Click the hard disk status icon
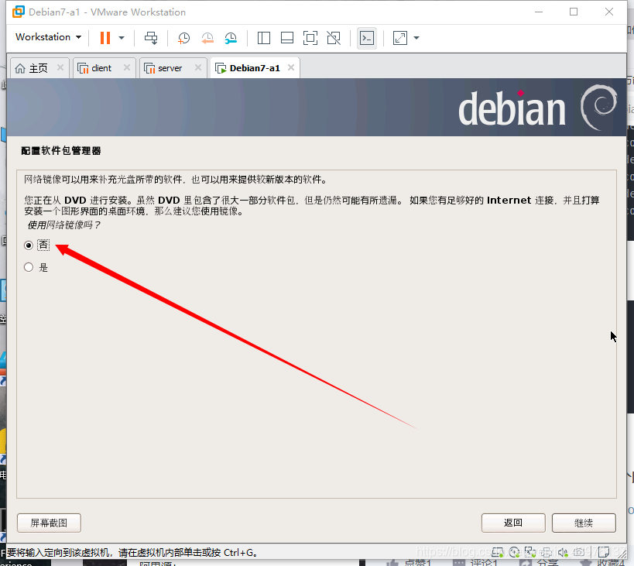 tap(498, 552)
